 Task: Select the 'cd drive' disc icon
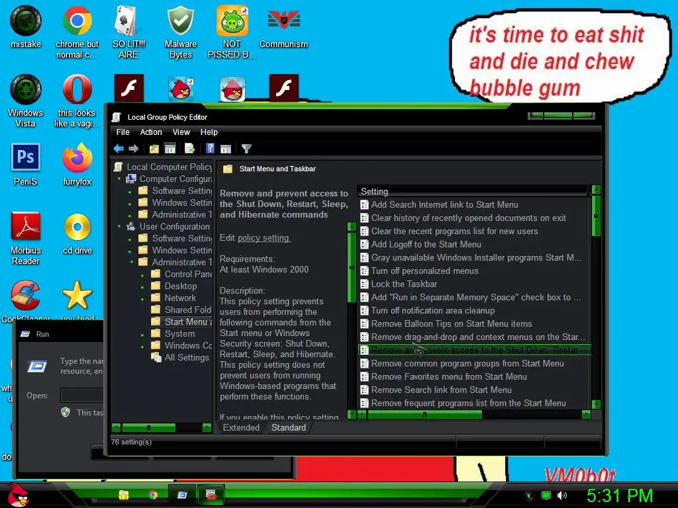77,233
